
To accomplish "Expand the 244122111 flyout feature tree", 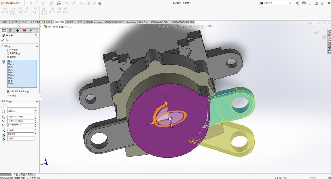I will pos(41,27).
